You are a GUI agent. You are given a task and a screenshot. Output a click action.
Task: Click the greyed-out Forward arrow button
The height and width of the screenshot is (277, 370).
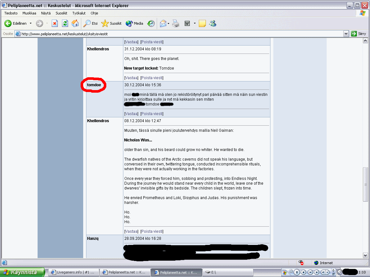coord(40,23)
